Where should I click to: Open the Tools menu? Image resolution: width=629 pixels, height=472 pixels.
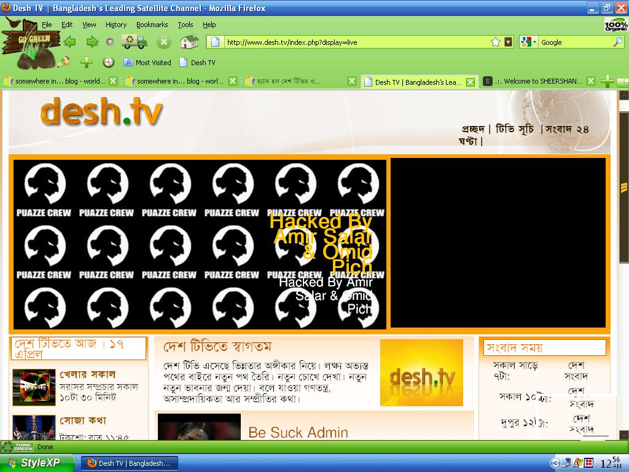pos(186,25)
